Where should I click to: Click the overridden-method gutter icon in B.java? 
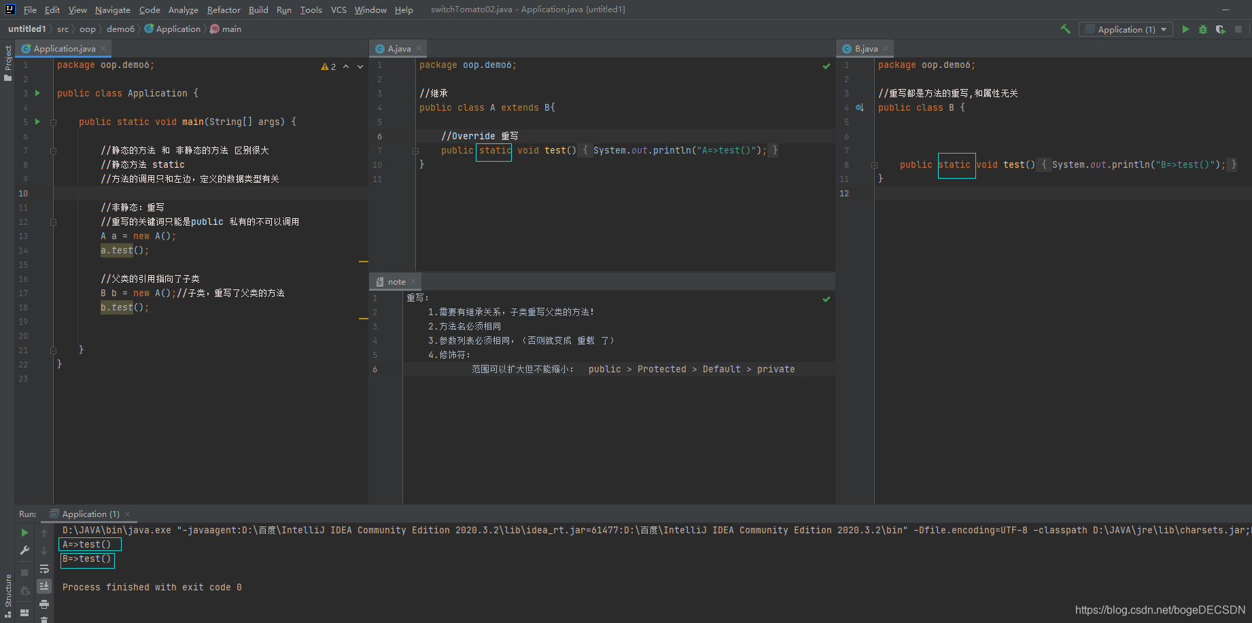(x=860, y=107)
